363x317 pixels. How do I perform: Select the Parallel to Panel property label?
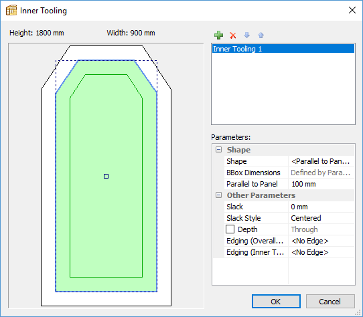[252, 184]
